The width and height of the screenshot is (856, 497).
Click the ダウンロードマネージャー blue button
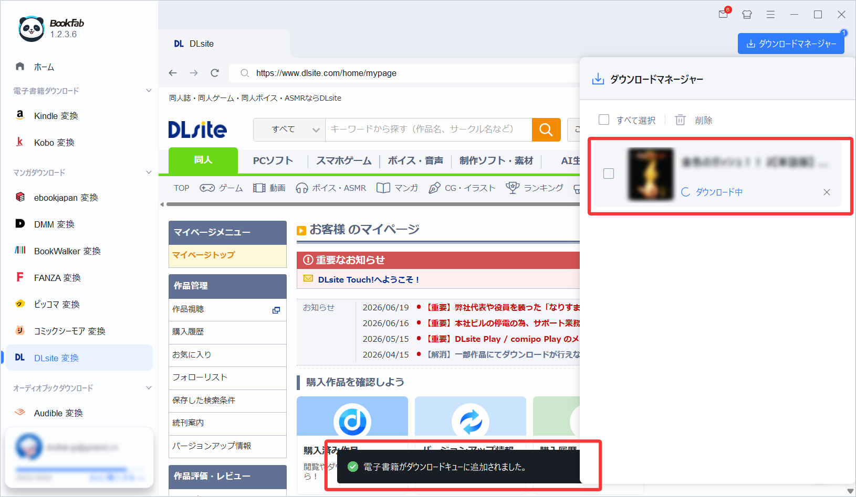click(791, 44)
